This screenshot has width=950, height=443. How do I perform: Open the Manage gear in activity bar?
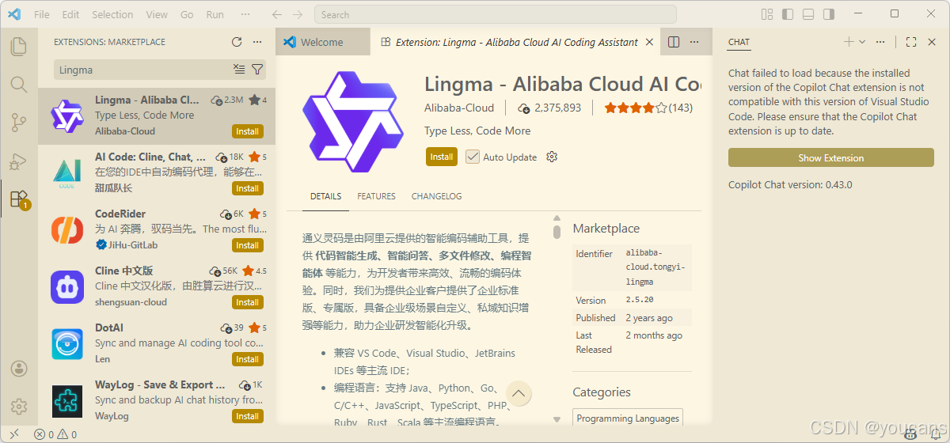click(x=19, y=407)
